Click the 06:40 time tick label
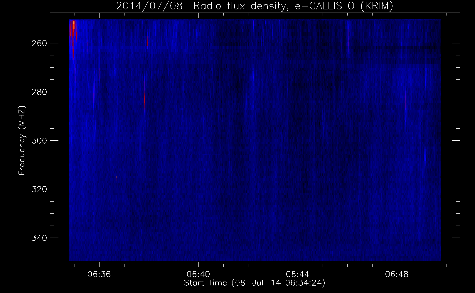The height and width of the screenshot is (293, 475). (x=198, y=275)
